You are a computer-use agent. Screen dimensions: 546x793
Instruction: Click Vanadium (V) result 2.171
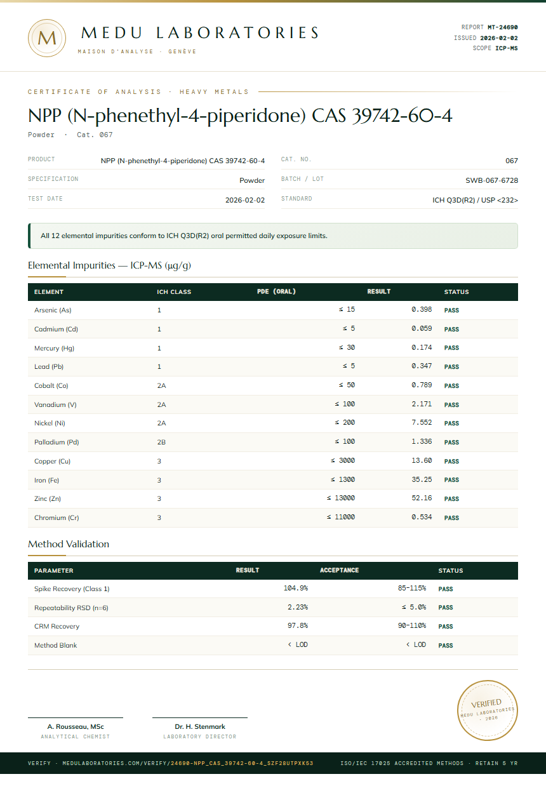pos(422,404)
